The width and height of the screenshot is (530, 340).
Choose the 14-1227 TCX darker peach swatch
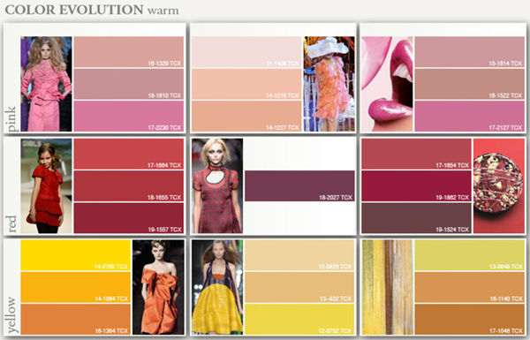click(246, 116)
